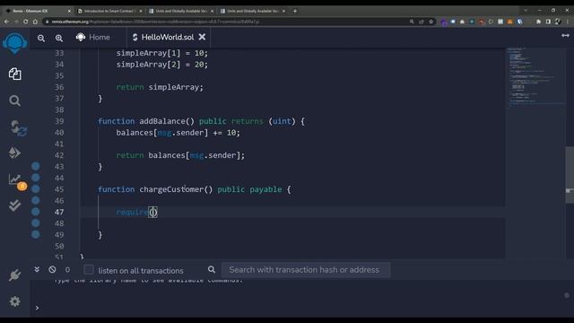This screenshot has height=323, width=574.
Task: Collapse the terminal with double chevron
Action: coord(37,269)
